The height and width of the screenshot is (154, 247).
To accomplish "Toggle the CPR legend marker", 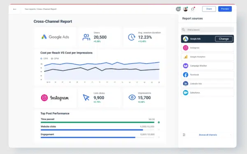I will [41, 58].
